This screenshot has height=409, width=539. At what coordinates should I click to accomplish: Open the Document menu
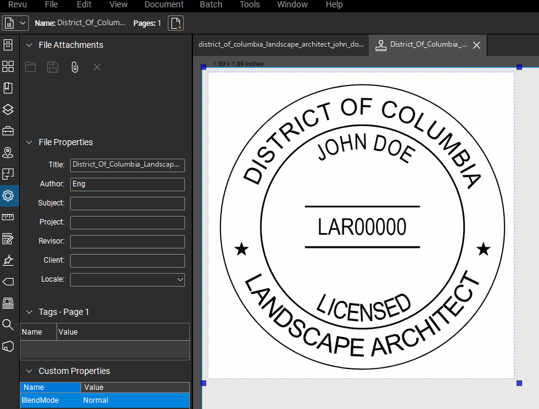tap(164, 4)
